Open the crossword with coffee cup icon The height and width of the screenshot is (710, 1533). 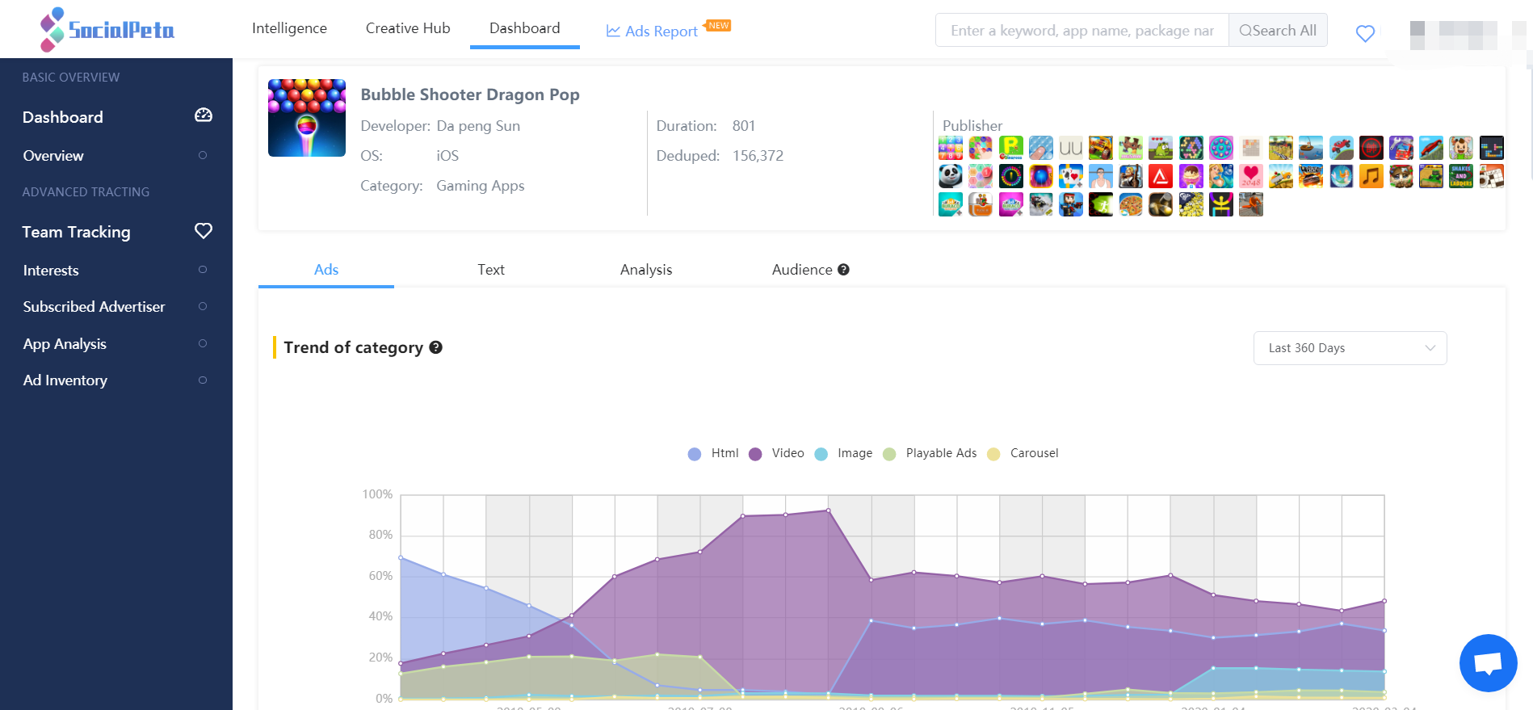point(1492,176)
